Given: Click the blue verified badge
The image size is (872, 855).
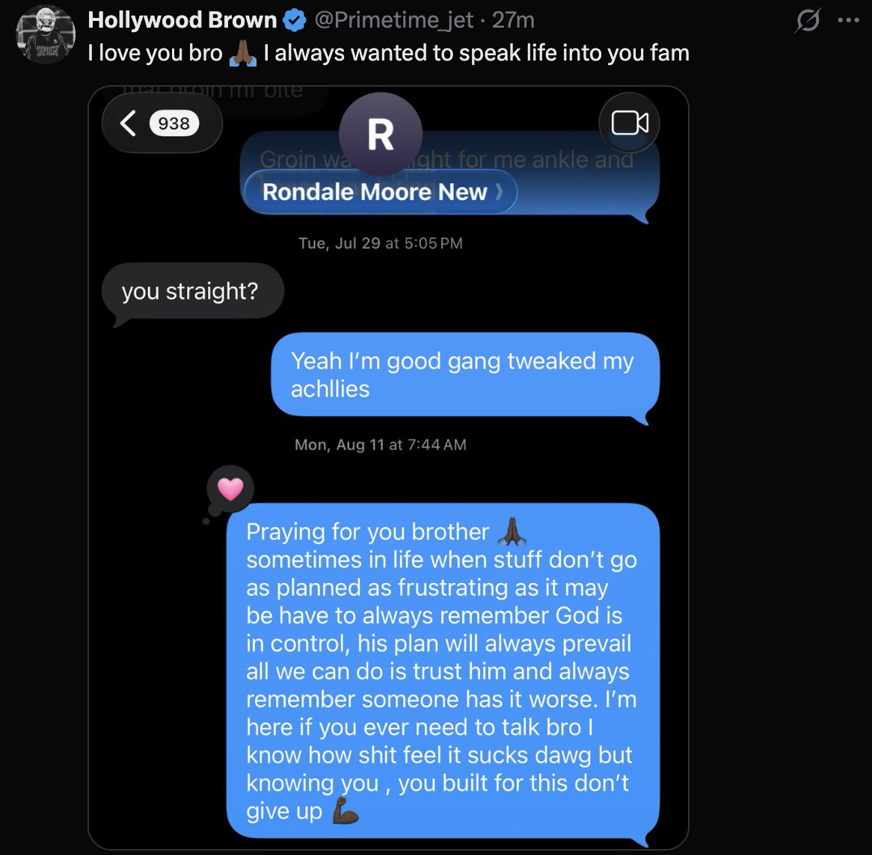Looking at the screenshot, I should pyautogui.click(x=295, y=21).
